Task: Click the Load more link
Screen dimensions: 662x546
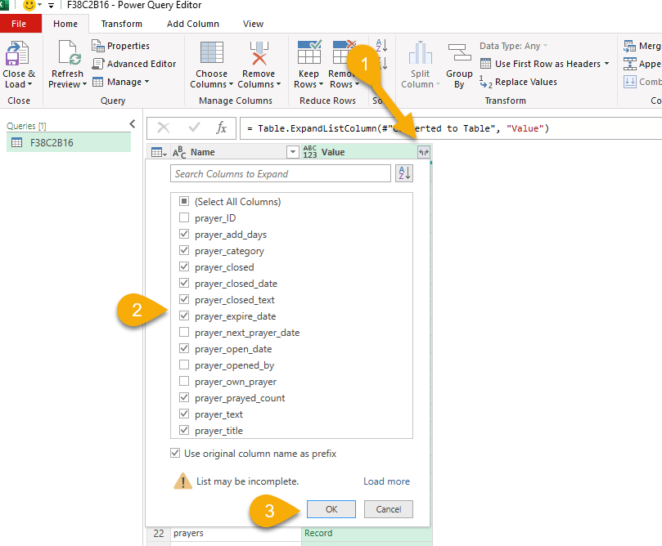Action: (x=386, y=481)
